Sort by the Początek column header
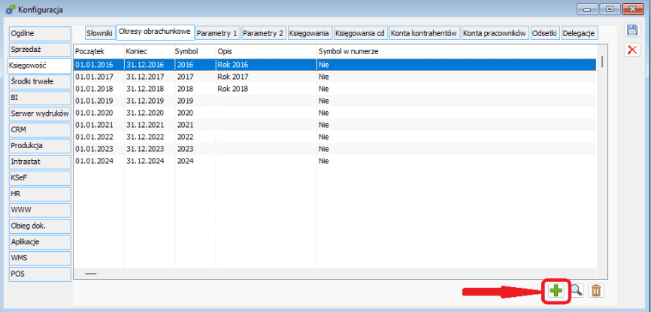The width and height of the screenshot is (651, 312). [x=99, y=51]
